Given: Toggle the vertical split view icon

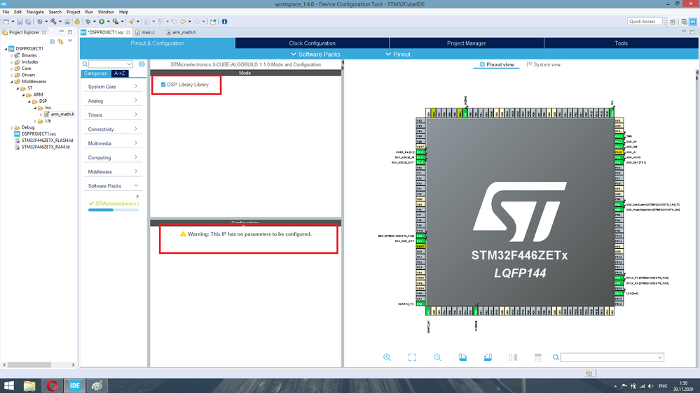Looking at the screenshot, I should pos(513,357).
